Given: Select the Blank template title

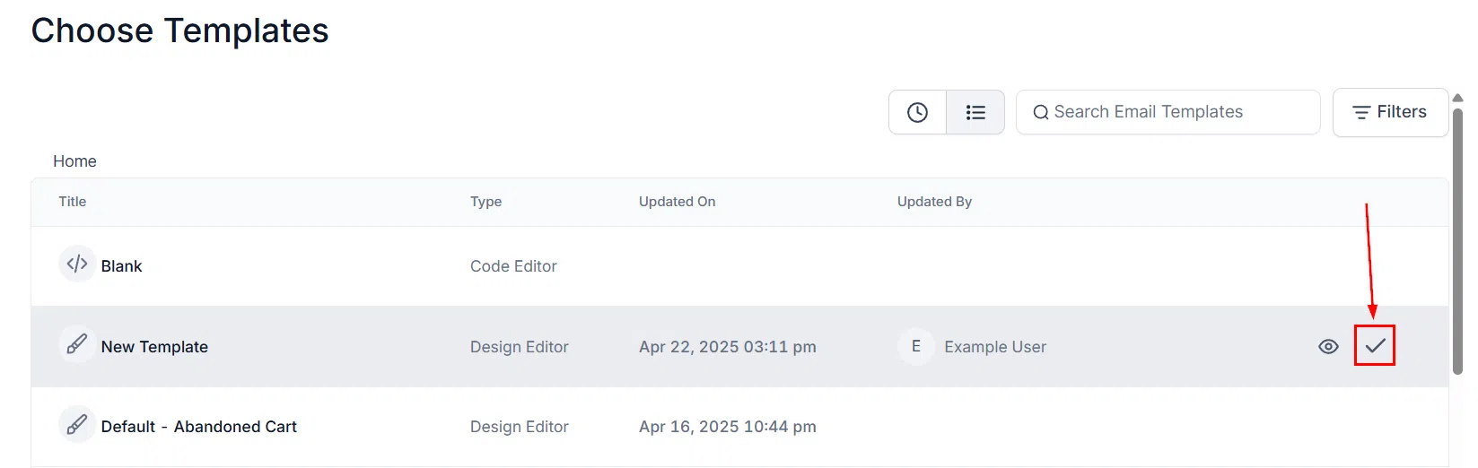Looking at the screenshot, I should 121,266.
